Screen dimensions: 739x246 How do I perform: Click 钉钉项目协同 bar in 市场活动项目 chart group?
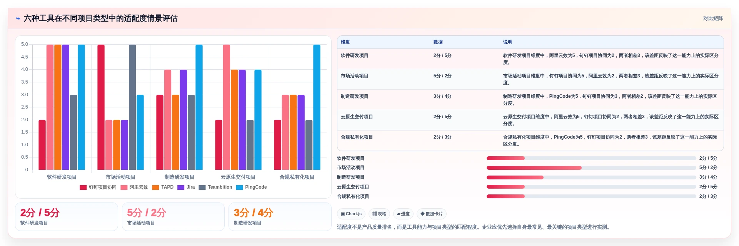(101, 107)
